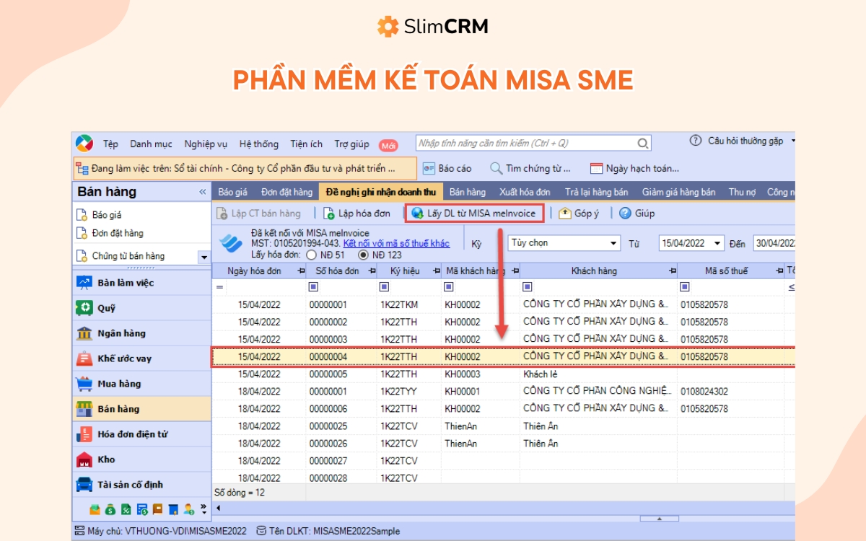
Task: Open the Khế ước vay icon
Action: [x=85, y=359]
